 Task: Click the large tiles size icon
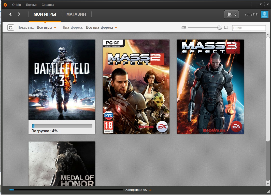click(x=226, y=27)
